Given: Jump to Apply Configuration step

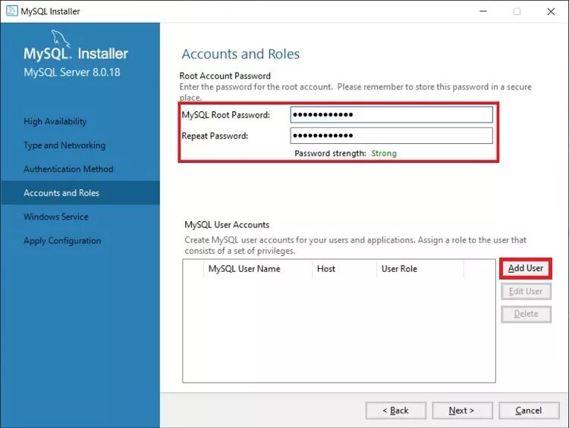Looking at the screenshot, I should click(x=62, y=241).
